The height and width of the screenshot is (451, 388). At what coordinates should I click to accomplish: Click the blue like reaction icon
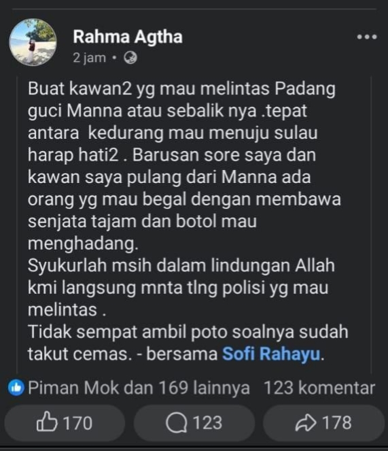coord(16,388)
